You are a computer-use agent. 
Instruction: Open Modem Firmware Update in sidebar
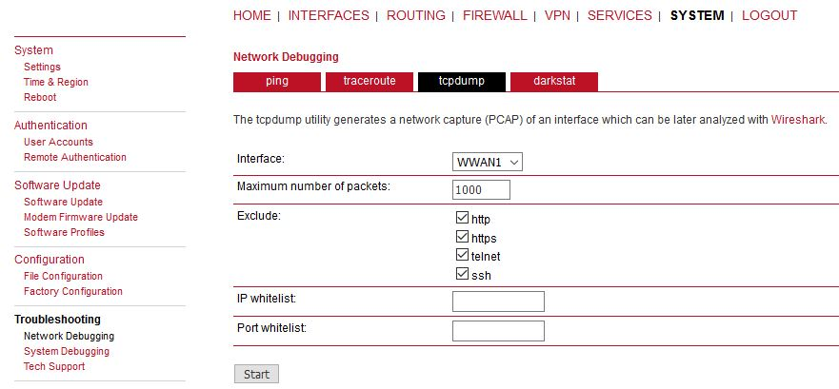tap(81, 217)
